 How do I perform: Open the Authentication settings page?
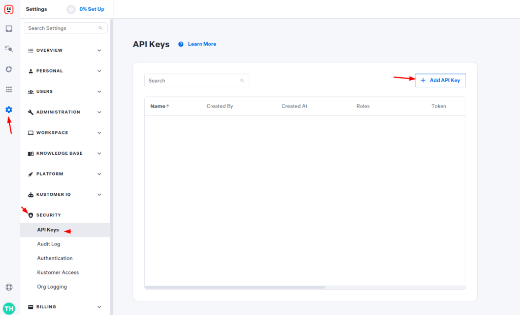pyautogui.click(x=54, y=258)
